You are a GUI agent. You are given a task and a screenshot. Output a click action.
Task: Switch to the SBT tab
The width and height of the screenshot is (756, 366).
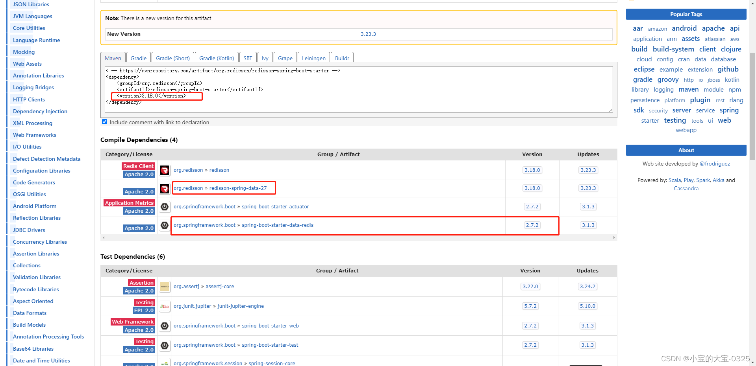coord(248,58)
